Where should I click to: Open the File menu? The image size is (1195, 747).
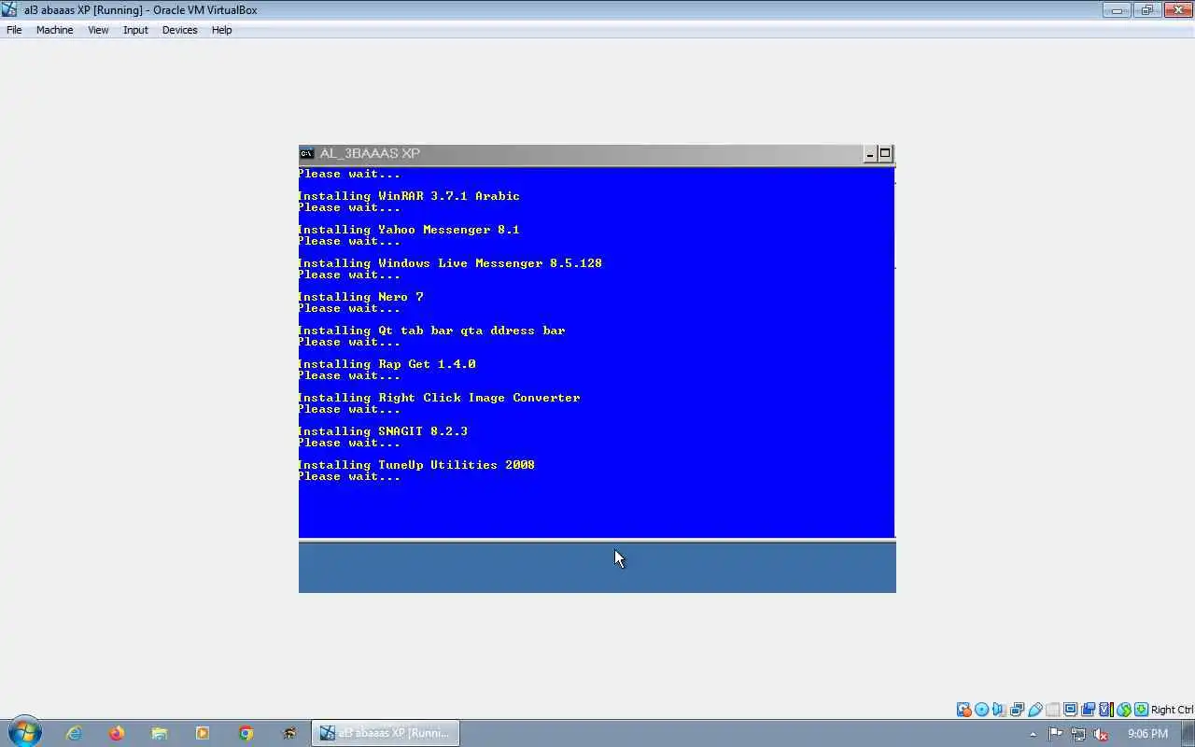[x=14, y=30]
